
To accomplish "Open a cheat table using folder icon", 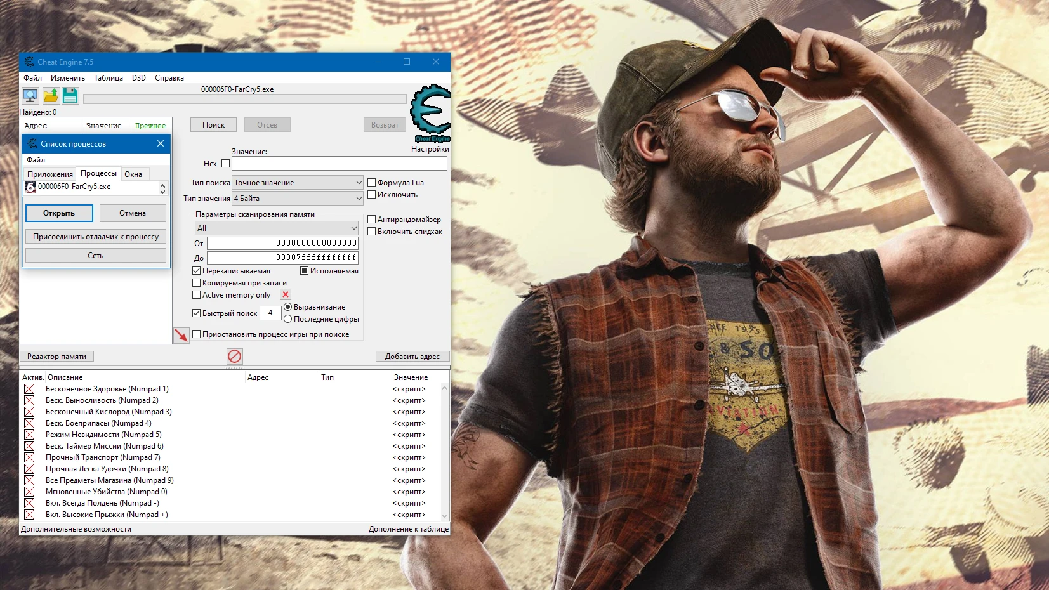I will [50, 96].
